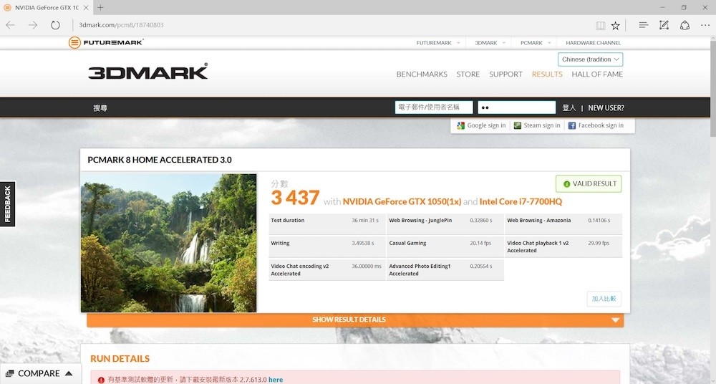
Task: Add page to favorites with star icon
Action: click(616, 26)
